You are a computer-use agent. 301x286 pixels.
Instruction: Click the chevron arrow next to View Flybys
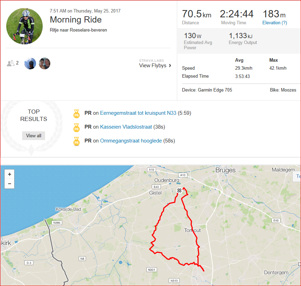(x=170, y=66)
